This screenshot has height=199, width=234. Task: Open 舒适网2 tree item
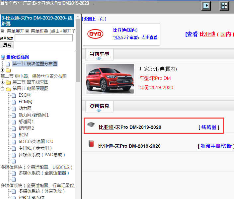pos(26,128)
